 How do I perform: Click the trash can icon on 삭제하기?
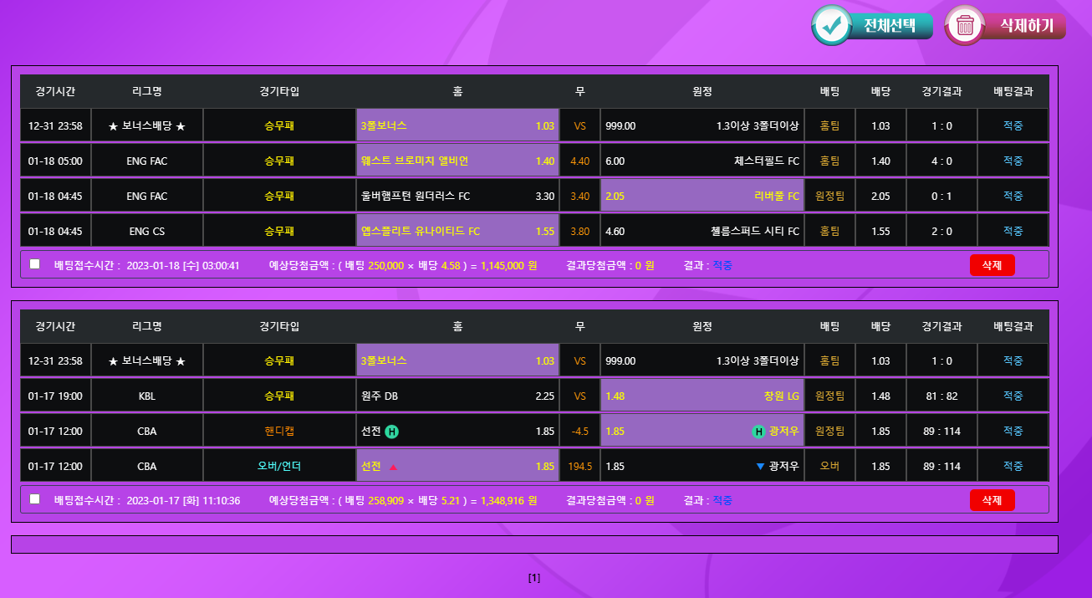[x=965, y=25]
